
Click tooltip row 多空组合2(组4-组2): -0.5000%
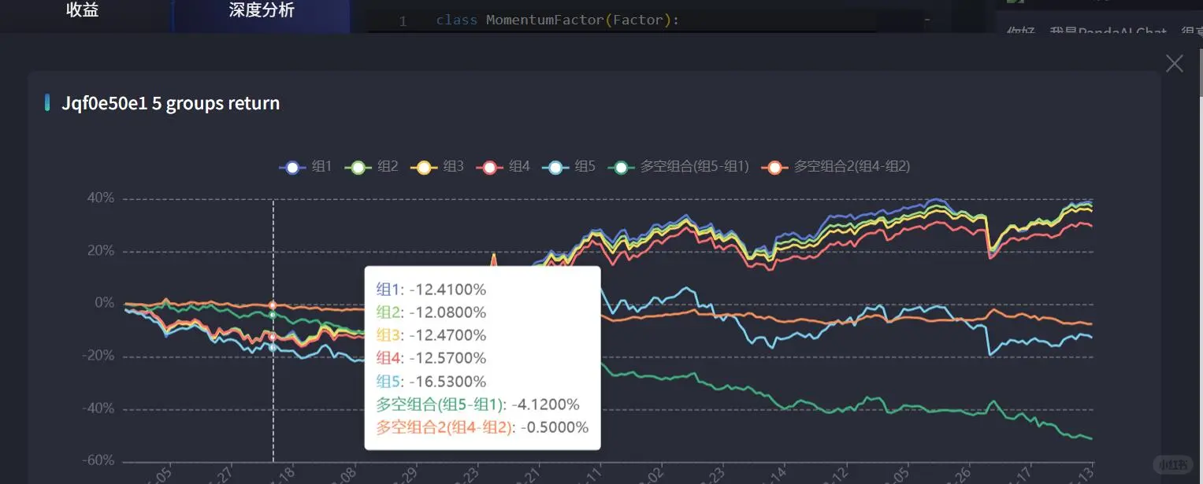click(x=482, y=427)
